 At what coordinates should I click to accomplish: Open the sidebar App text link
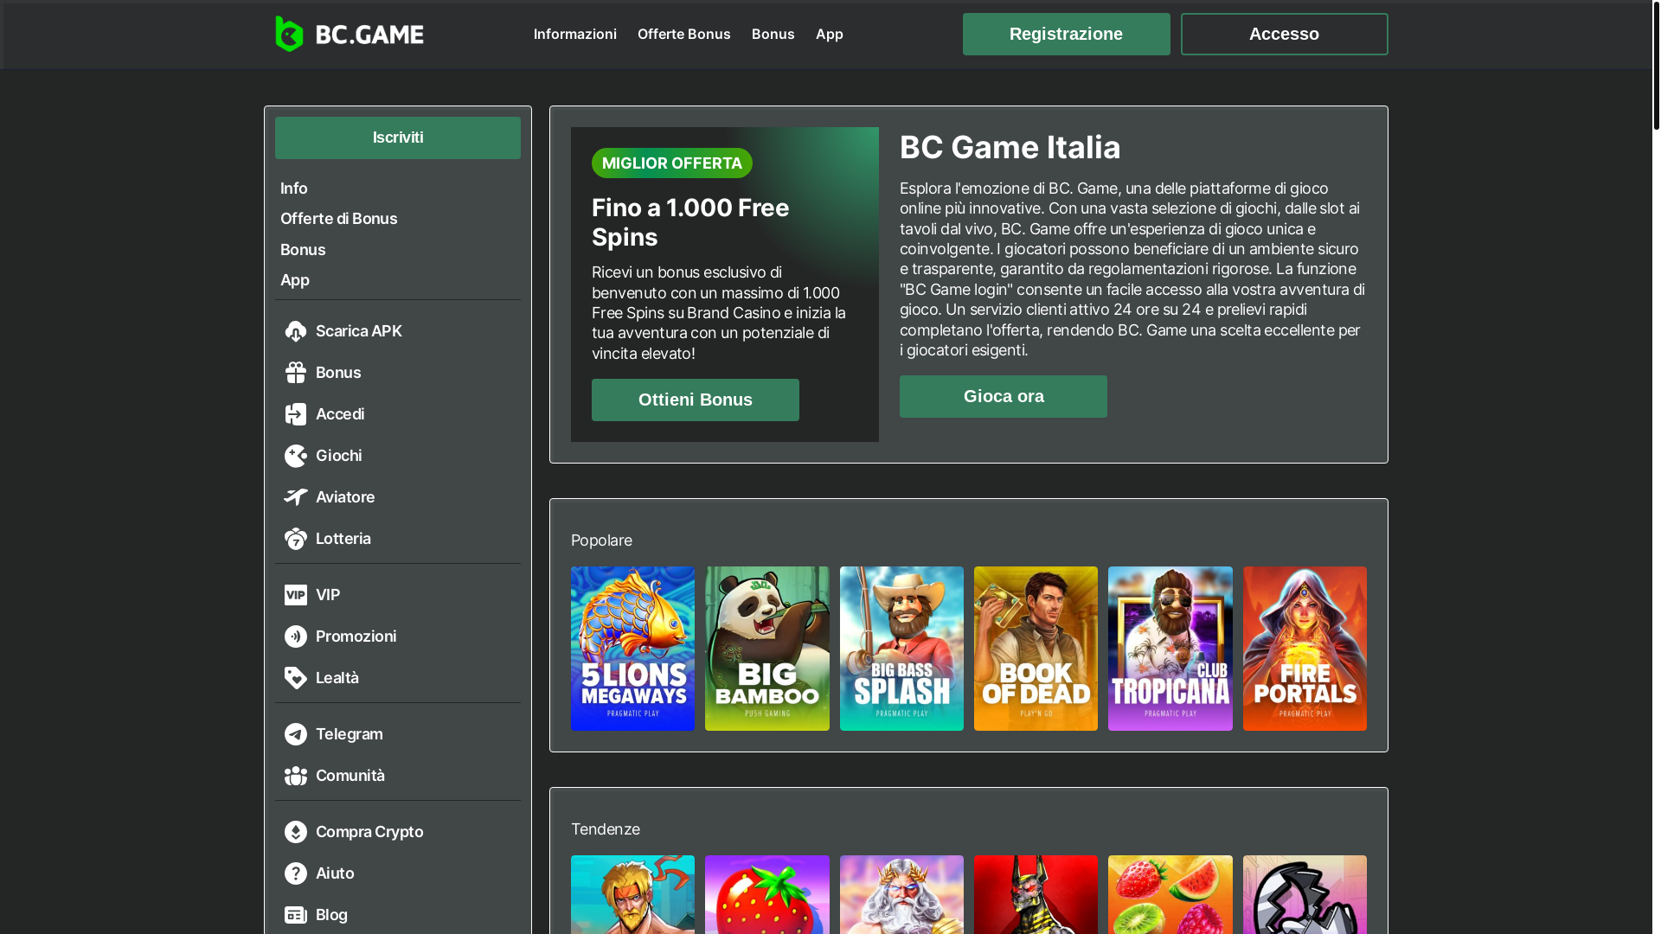[x=295, y=280]
